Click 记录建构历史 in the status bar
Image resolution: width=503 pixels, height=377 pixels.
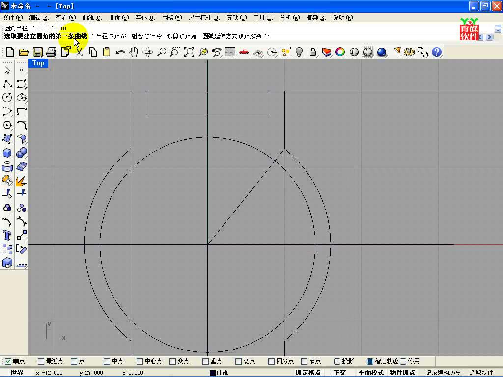point(444,373)
